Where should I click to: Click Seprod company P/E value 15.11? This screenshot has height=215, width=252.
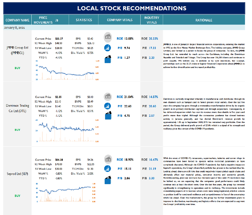pyautogui.click(x=128, y=169)
